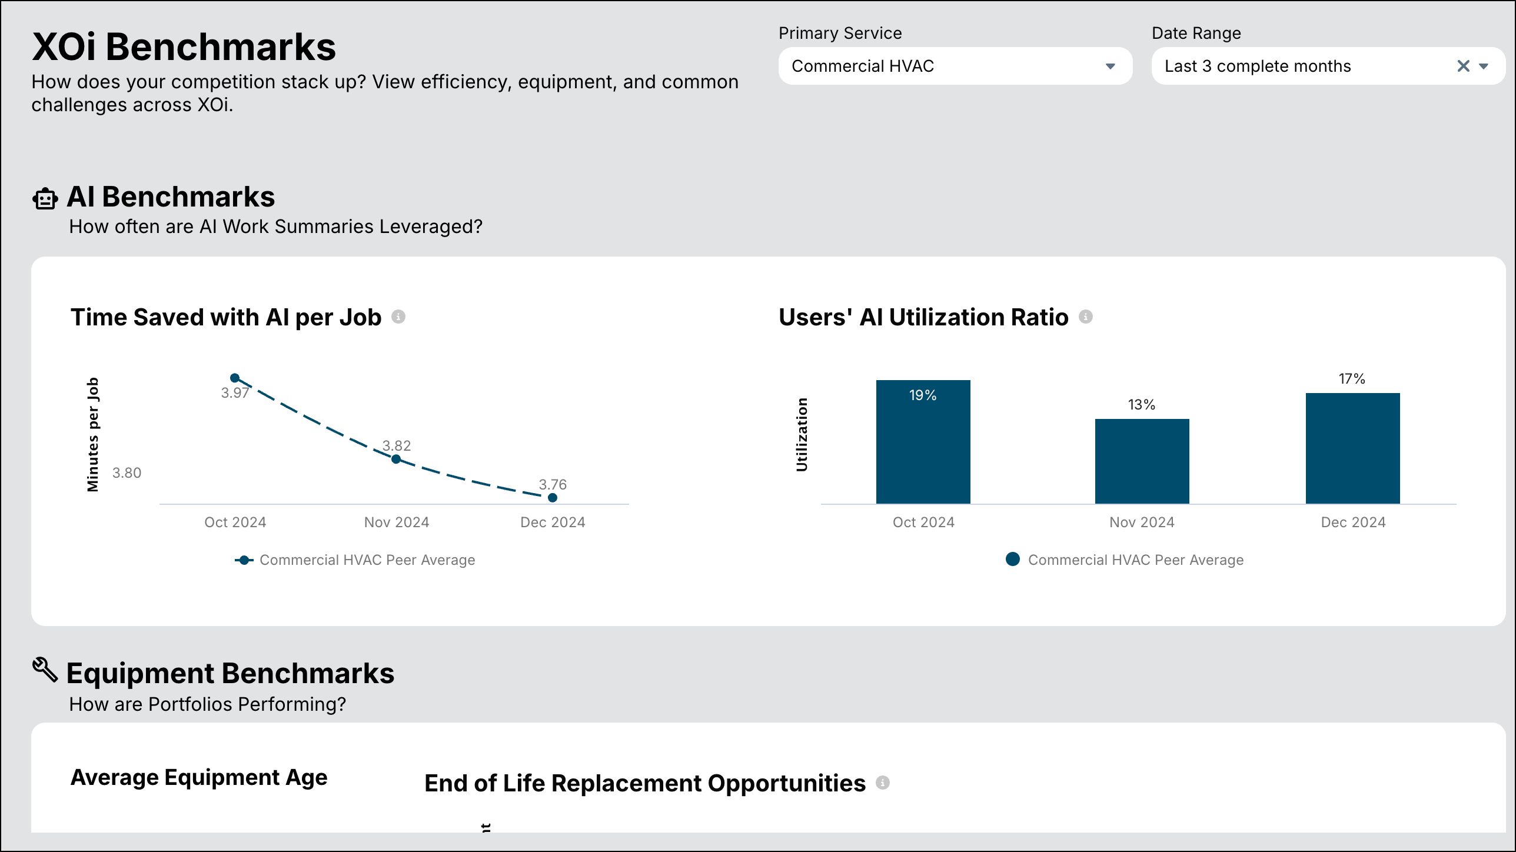Toggle bar chart Commercial HVAC Peer Average legend
1516x852 pixels.
[1135, 560]
